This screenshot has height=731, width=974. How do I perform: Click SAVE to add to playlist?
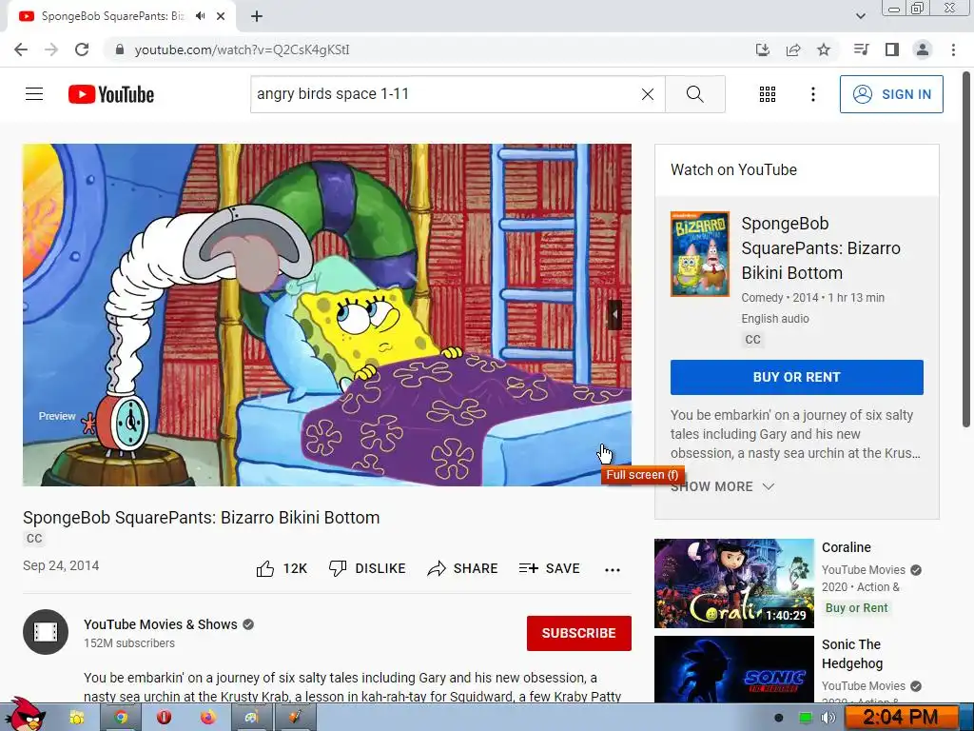[x=550, y=568]
